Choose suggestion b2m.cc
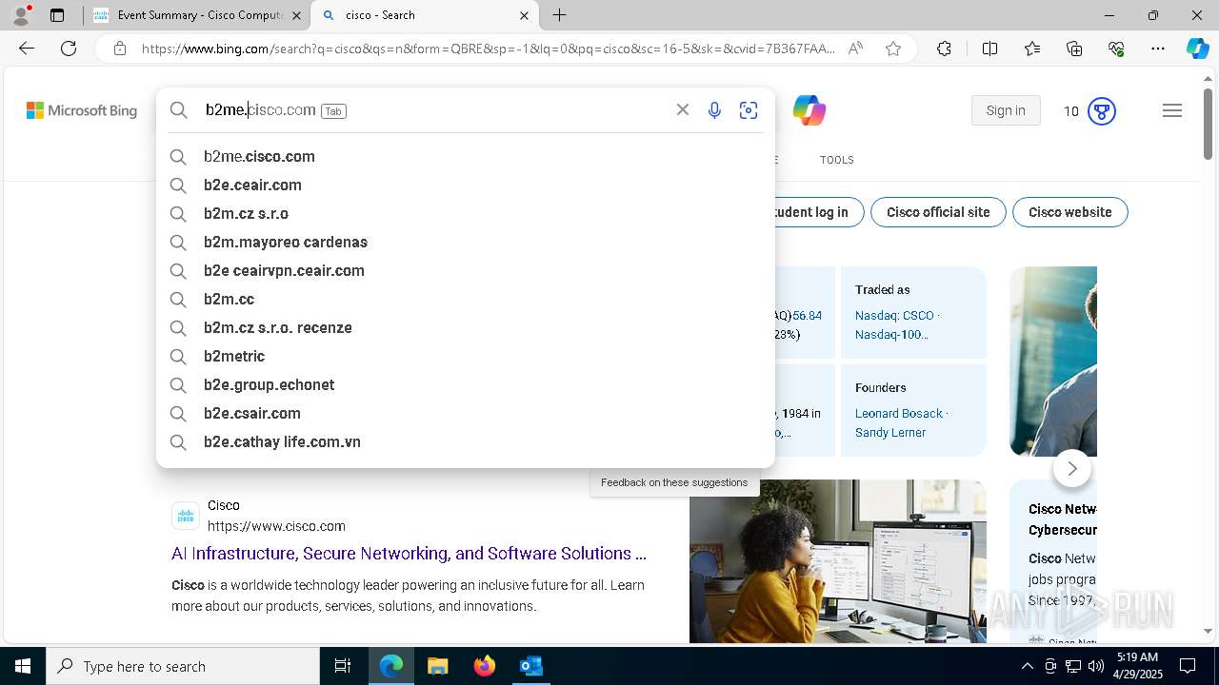The image size is (1219, 685). coord(465,299)
